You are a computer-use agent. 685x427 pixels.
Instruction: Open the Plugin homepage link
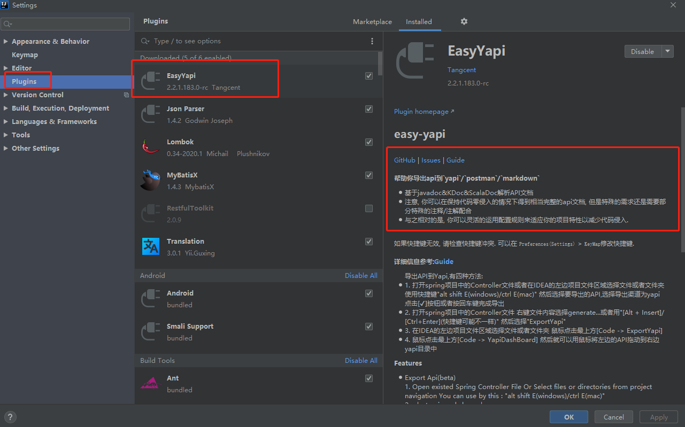[x=424, y=112]
